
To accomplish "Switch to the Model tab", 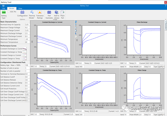I will (12, 8).
